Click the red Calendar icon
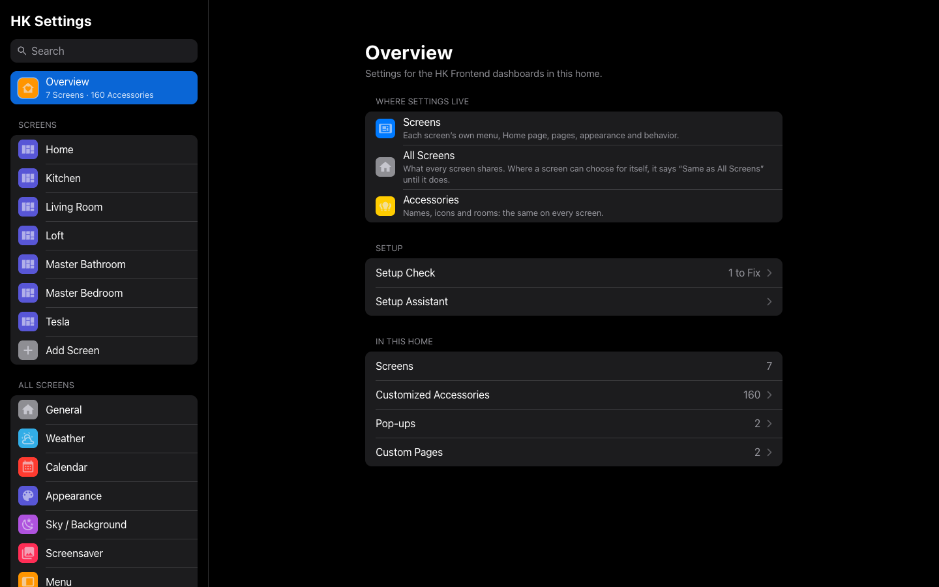939x587 pixels. pos(28,467)
